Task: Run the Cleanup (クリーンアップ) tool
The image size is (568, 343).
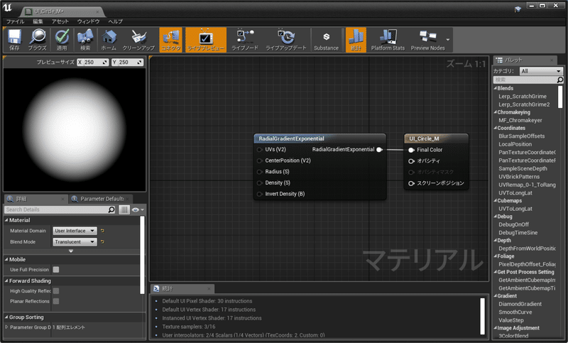Action: 138,40
